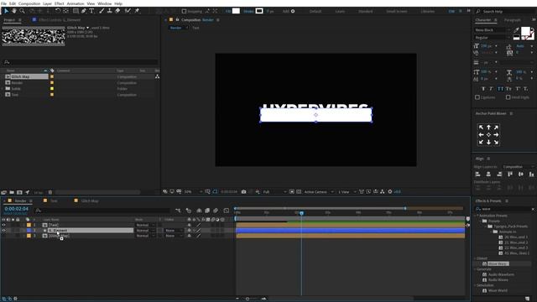Hide the [Text] layer eye
Viewport: 537px width, 302px height.
tap(3, 225)
